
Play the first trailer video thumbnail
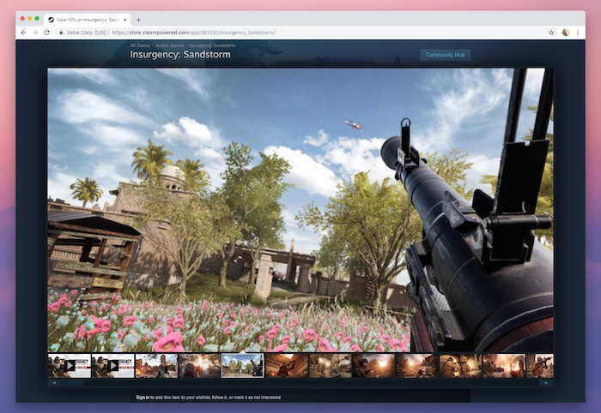point(70,366)
